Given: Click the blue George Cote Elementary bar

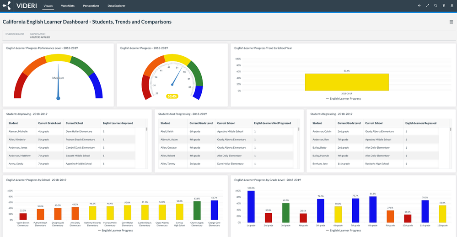Looking at the screenshot, I should tap(214, 210).
